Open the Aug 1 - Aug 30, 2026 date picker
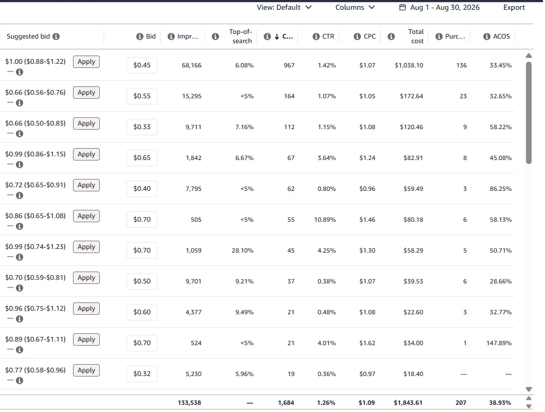 439,7
